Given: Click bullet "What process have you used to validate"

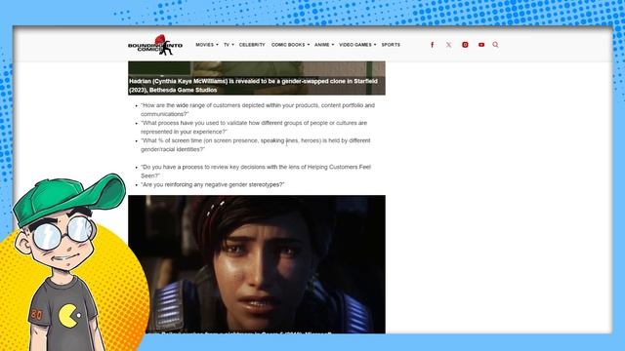Looking at the screenshot, I should [x=254, y=128].
